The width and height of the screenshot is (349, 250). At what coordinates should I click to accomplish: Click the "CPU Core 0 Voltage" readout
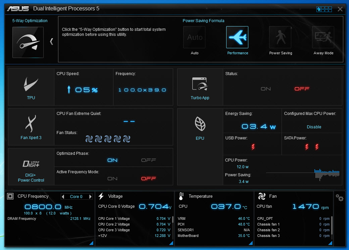135,206
